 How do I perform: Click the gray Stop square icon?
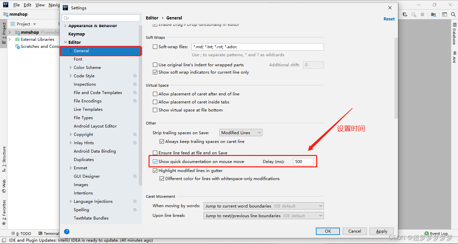point(422,14)
